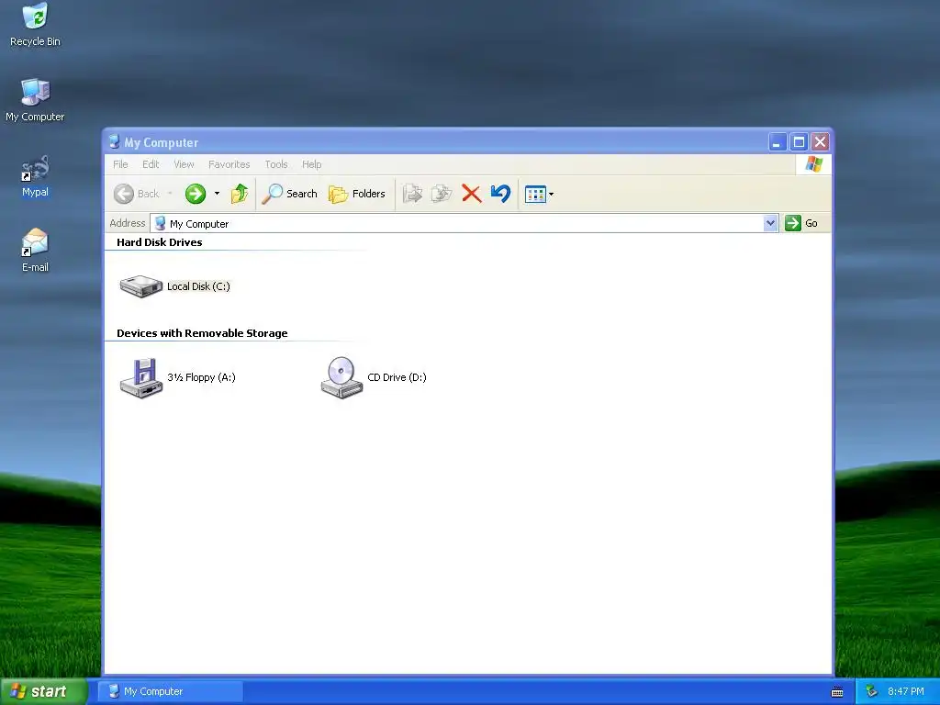Screen dimensions: 940x705
Task: Click the network tray icon
Action: [x=872, y=691]
